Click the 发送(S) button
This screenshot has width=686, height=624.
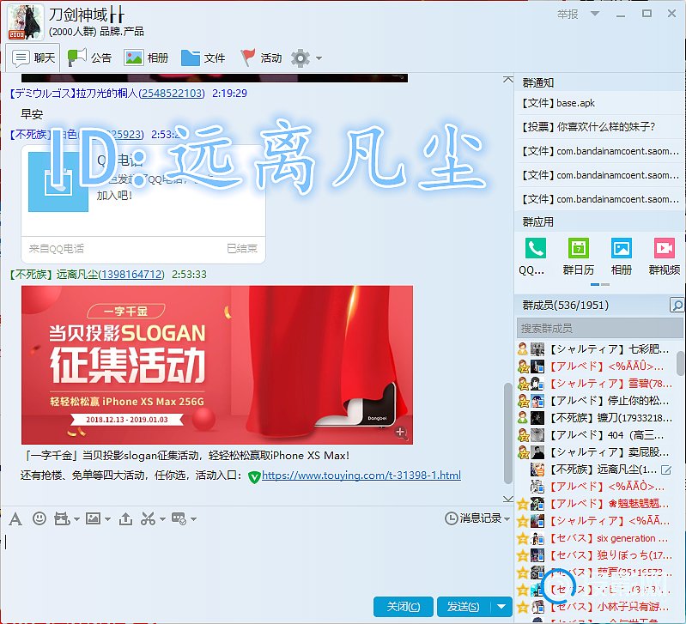464,607
